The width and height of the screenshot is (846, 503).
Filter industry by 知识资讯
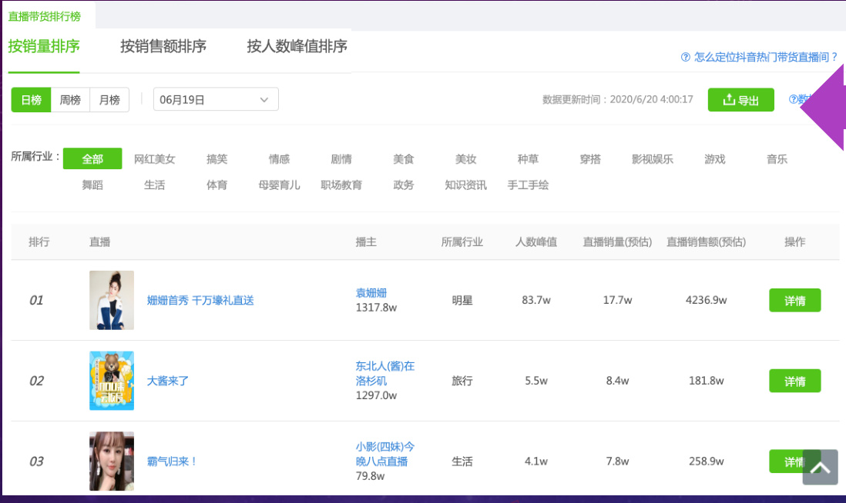tap(465, 185)
